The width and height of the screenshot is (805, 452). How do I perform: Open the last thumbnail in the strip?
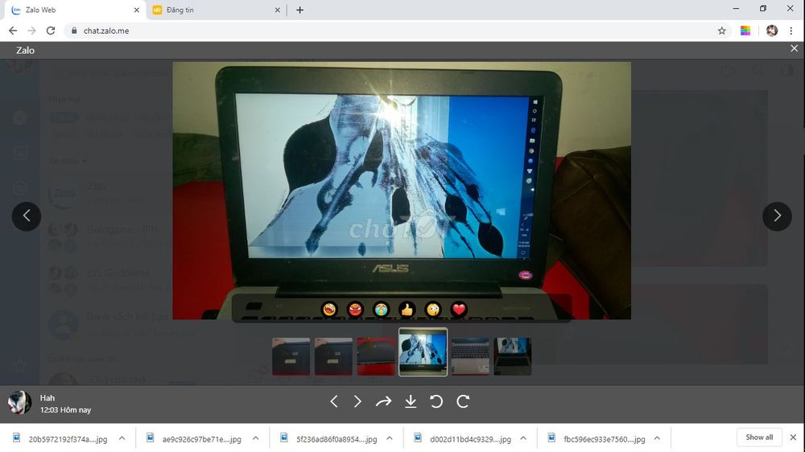[x=512, y=356]
